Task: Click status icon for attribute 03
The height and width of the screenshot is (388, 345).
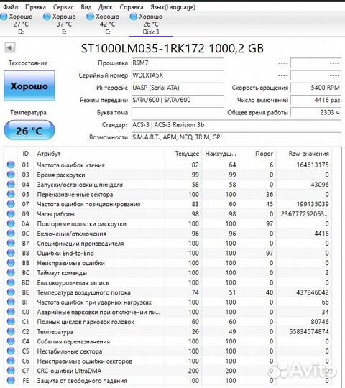Action: click(x=11, y=175)
